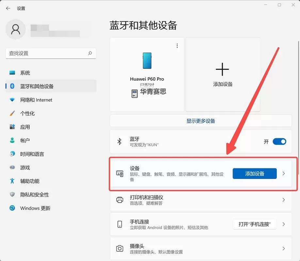This screenshot has height=261, width=300.
Task: Go back using the back arrow
Action: click(8, 8)
